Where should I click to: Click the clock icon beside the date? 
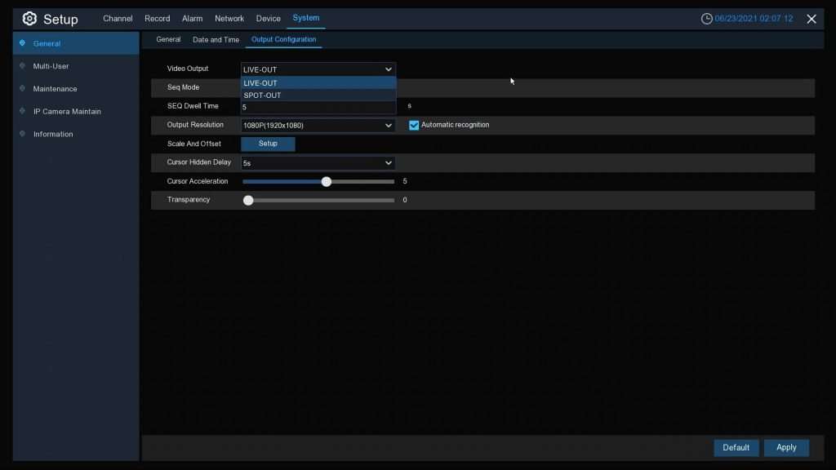point(706,19)
